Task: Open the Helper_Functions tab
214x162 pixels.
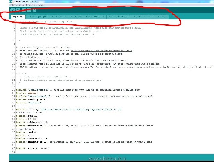Action: click(95, 17)
